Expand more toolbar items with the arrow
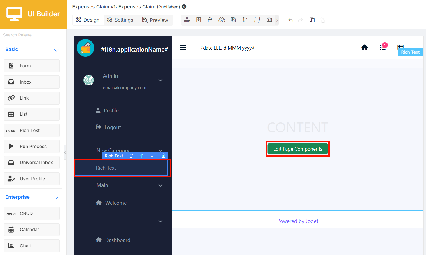The width and height of the screenshot is (426, 255). click(x=277, y=20)
